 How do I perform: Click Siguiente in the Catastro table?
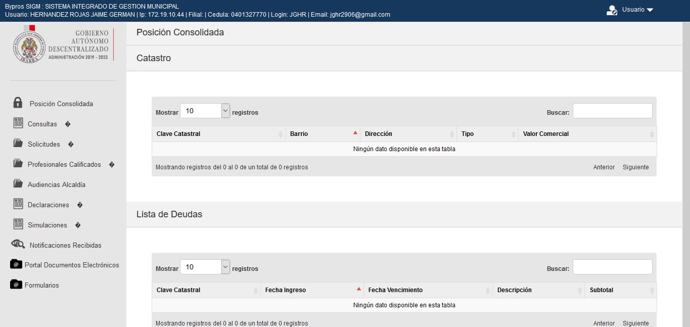(635, 167)
